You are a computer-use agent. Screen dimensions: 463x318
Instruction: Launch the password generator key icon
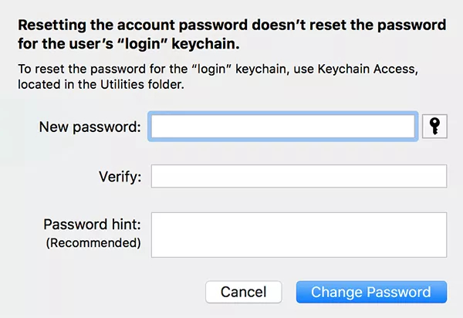pyautogui.click(x=434, y=126)
